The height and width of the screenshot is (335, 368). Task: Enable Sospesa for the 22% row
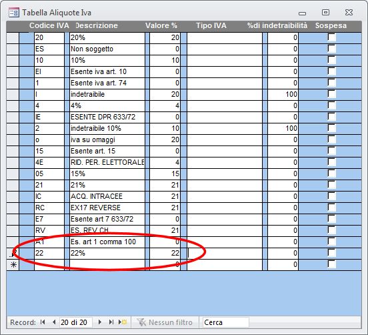click(x=331, y=253)
